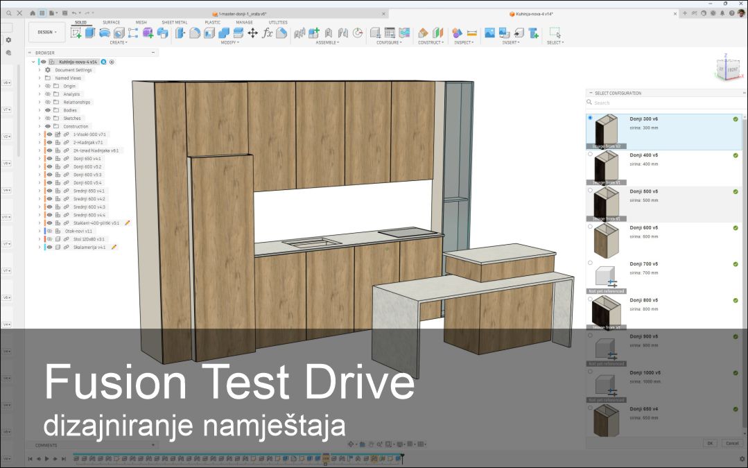Click OK in the configuration panel

coord(710,443)
